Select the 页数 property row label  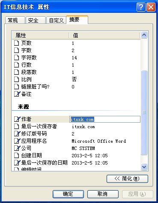26,43
